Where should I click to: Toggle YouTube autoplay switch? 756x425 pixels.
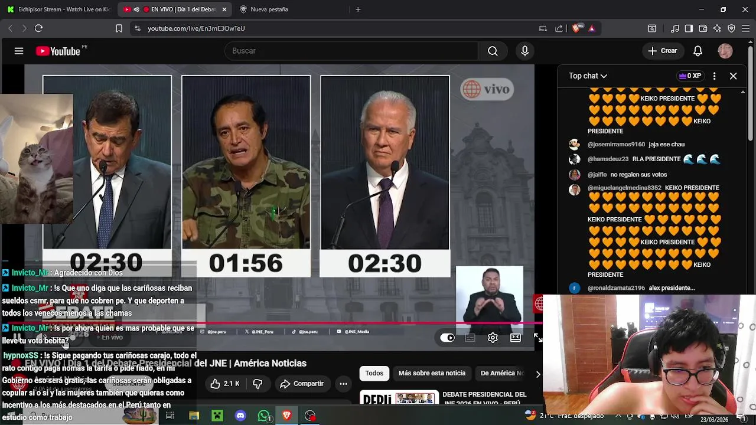click(447, 338)
